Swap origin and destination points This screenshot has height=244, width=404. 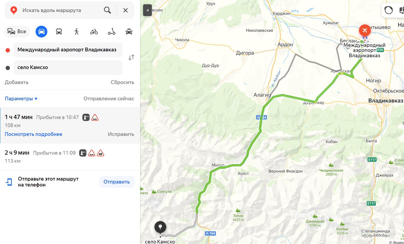[131, 57]
